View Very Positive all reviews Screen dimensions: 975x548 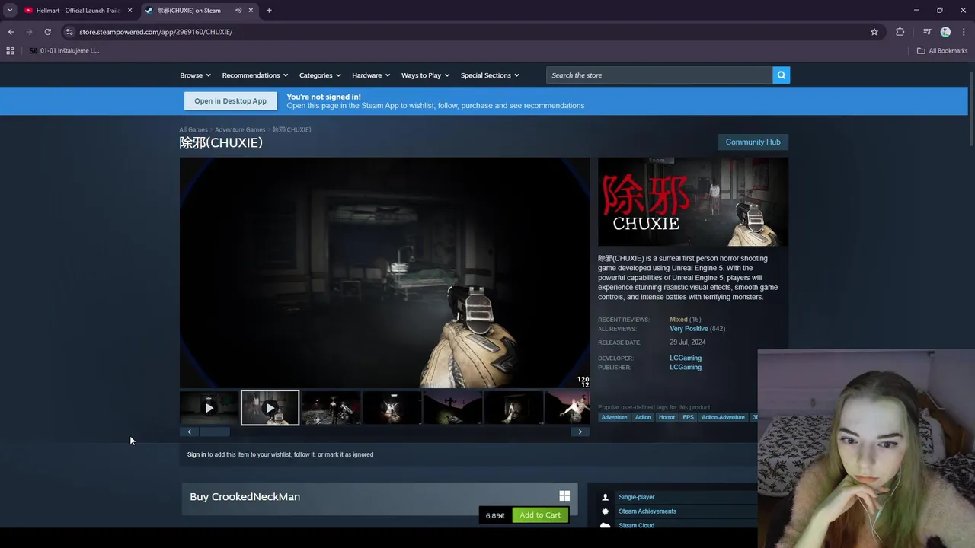689,329
